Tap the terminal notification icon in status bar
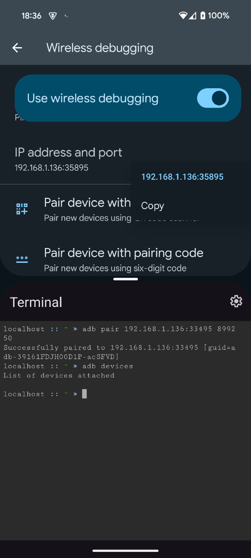The height and width of the screenshot is (558, 251). (x=66, y=16)
